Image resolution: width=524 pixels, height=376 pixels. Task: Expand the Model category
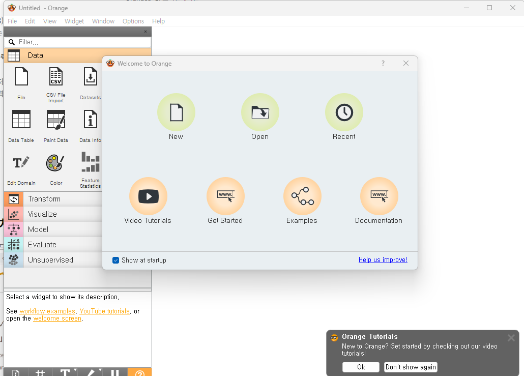53,229
